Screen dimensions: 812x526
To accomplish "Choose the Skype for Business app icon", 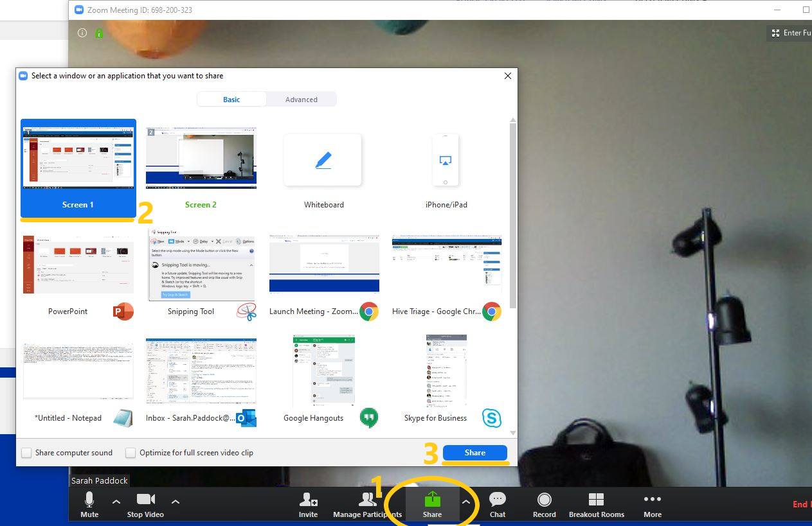I will [x=492, y=418].
